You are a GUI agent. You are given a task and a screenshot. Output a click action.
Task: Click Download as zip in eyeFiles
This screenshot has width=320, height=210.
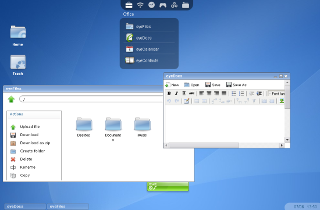(x=30, y=143)
